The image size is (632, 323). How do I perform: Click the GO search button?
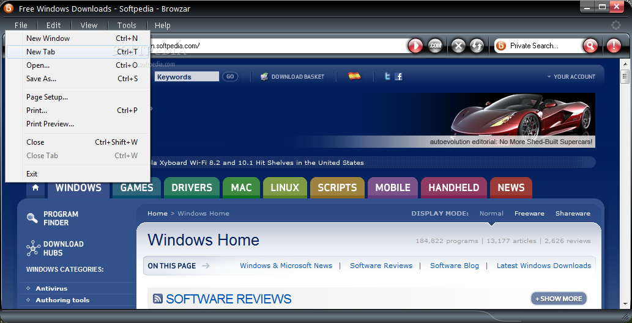pyautogui.click(x=230, y=76)
